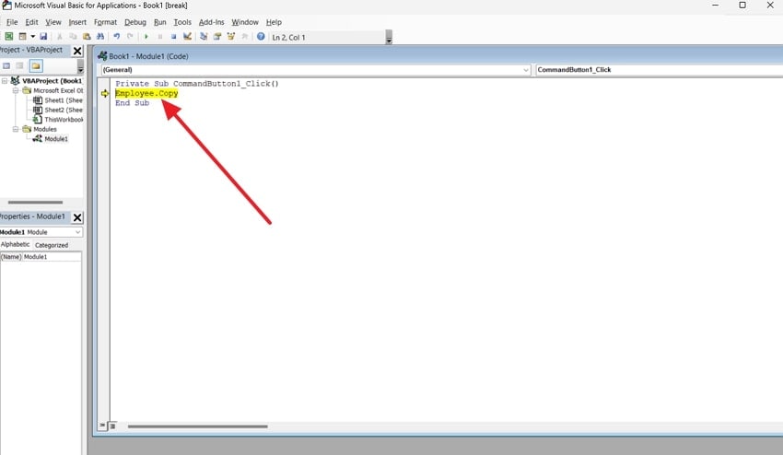
Task: Switch to the Categorized properties tab
Action: [52, 245]
